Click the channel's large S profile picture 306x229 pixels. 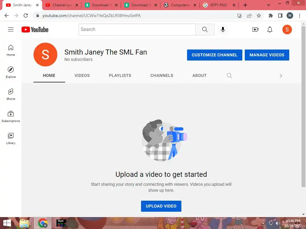point(45,55)
